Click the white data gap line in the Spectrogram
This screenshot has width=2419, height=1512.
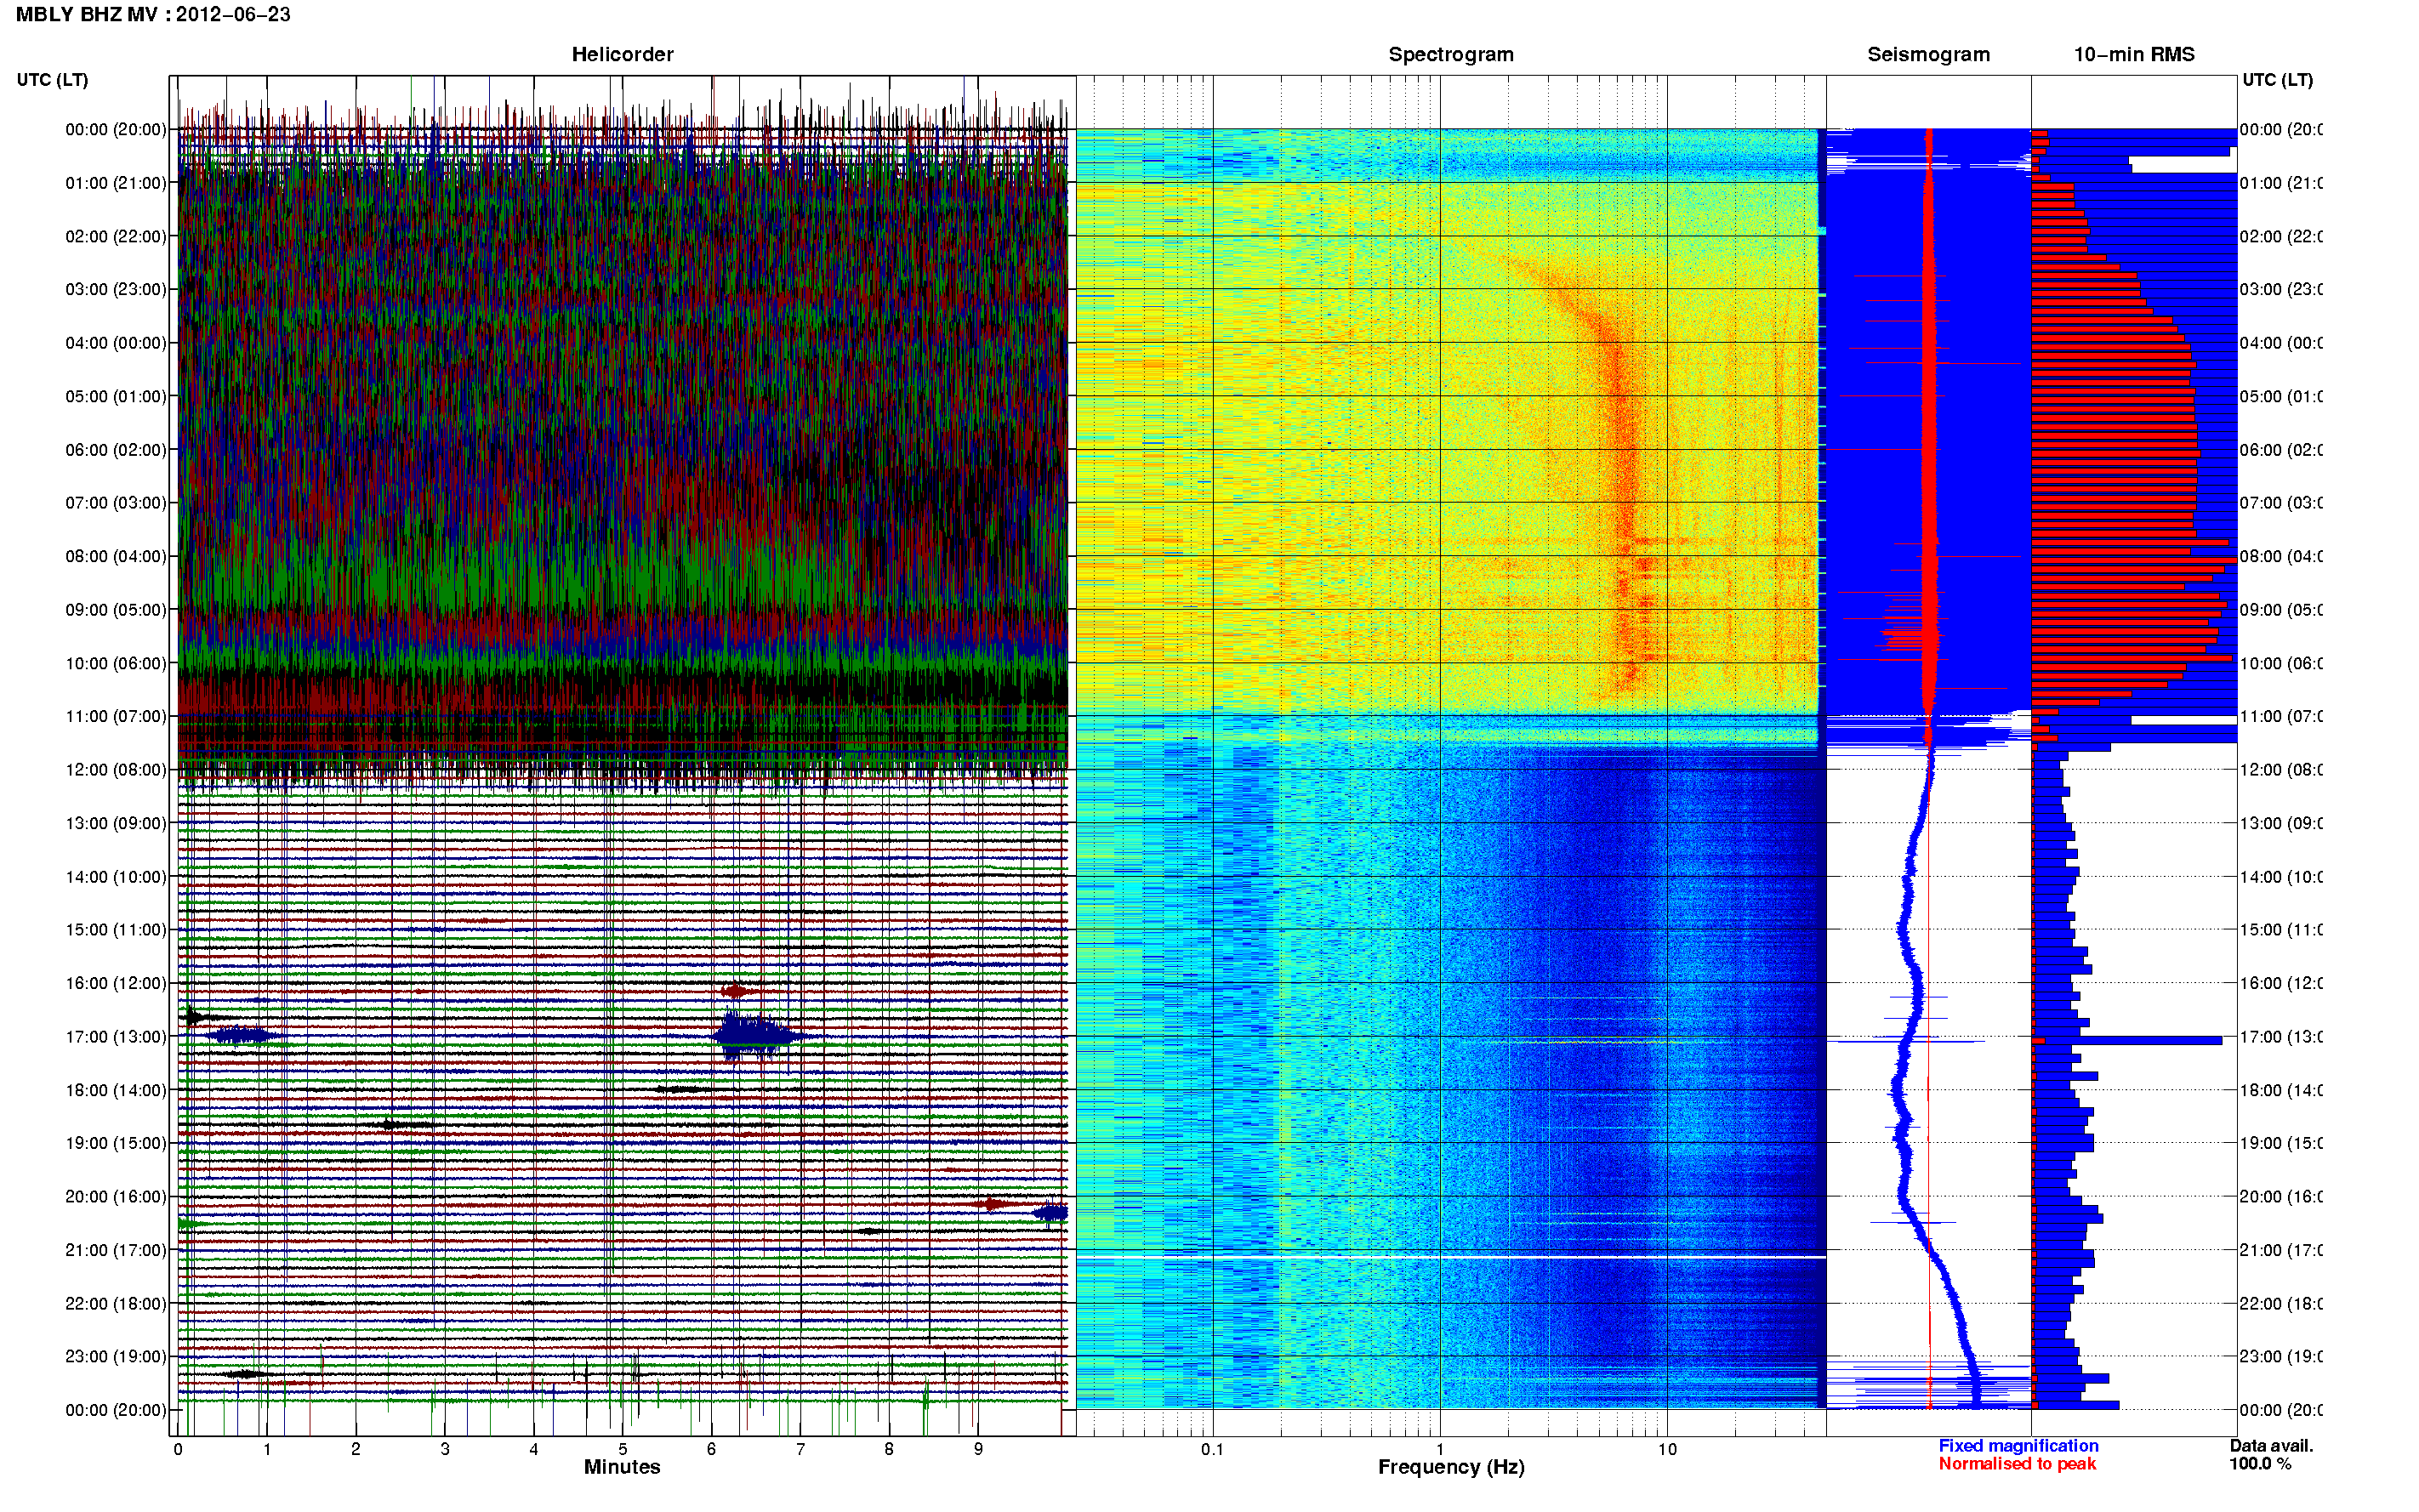pyautogui.click(x=1451, y=1257)
